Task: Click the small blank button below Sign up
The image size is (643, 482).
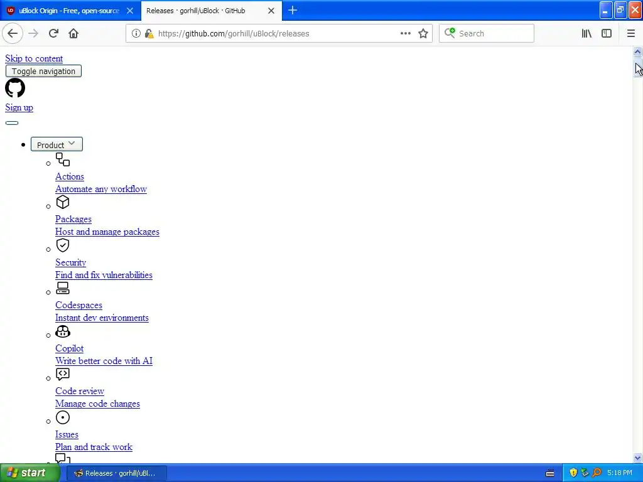Action: click(x=12, y=122)
